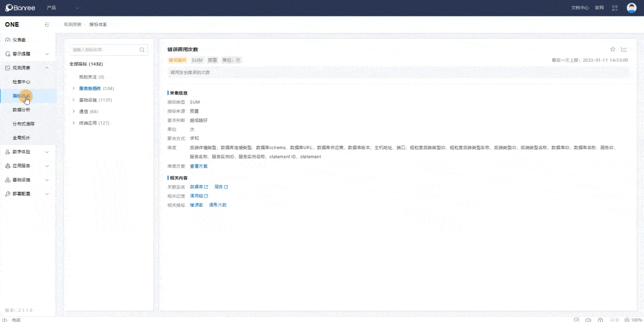Screen dimensions: 644x322
Task: Open the trend chart icon for the metric
Action: [624, 49]
